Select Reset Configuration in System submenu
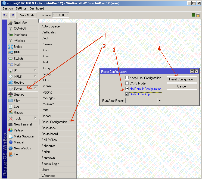This screenshot has height=179, width=202. (x=54, y=122)
